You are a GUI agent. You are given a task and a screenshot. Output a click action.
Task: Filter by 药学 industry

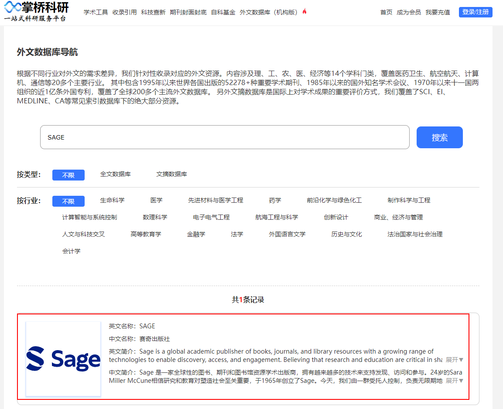(x=275, y=200)
